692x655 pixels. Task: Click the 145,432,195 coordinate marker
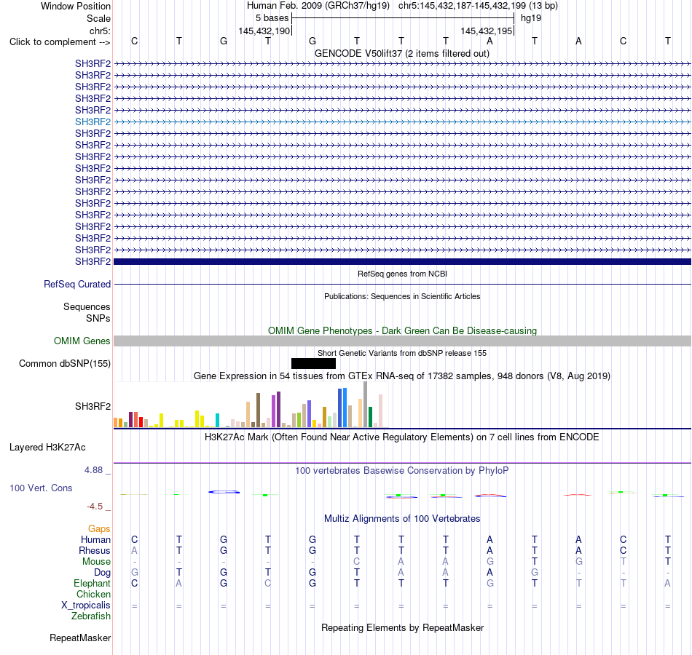487,31
